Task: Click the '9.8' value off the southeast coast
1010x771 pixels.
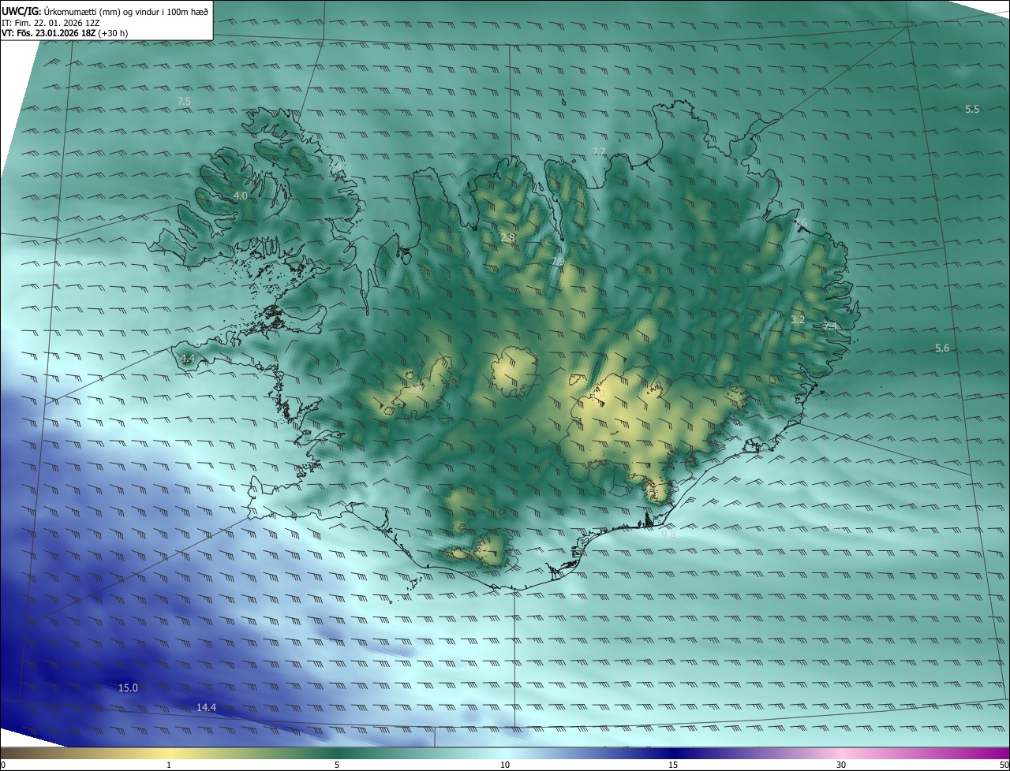Action: pos(668,534)
